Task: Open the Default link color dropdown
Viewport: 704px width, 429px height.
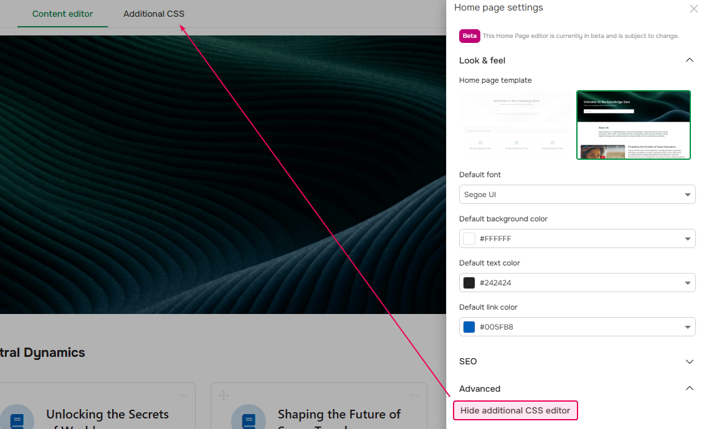Action: tap(577, 326)
